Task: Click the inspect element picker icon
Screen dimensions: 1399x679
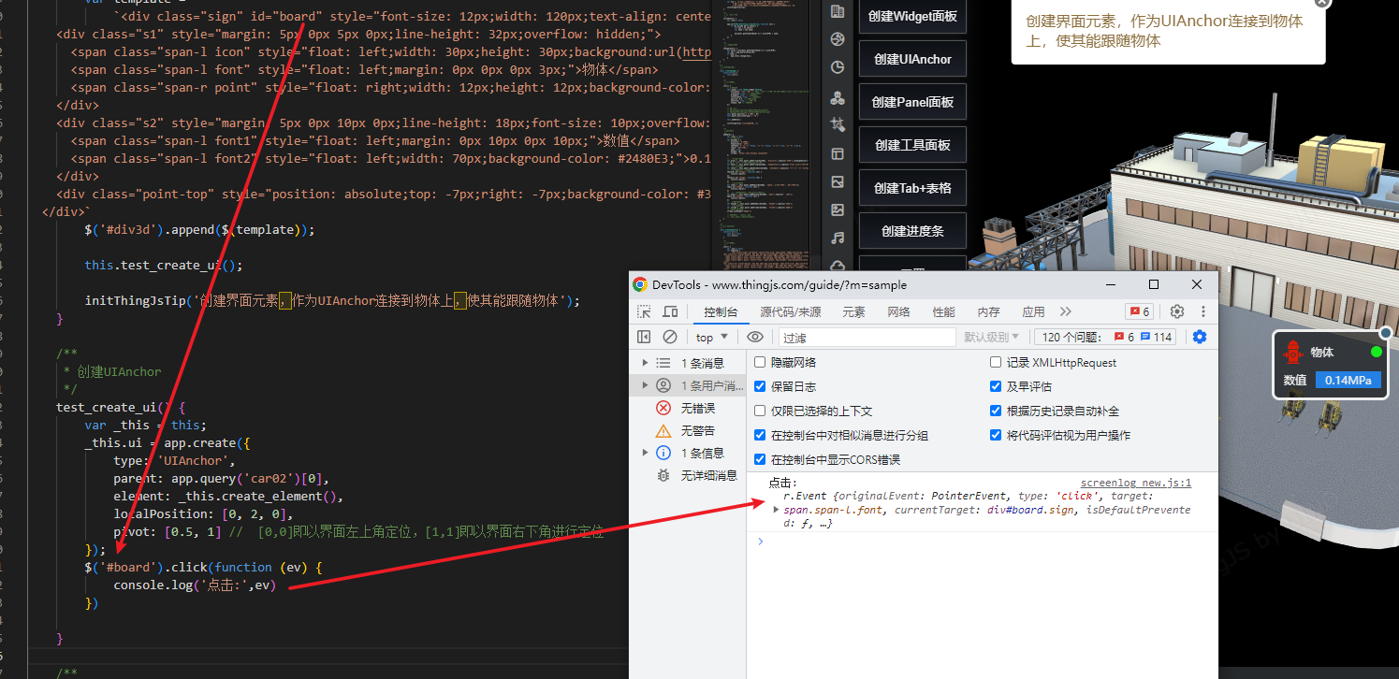Action: tap(644, 311)
